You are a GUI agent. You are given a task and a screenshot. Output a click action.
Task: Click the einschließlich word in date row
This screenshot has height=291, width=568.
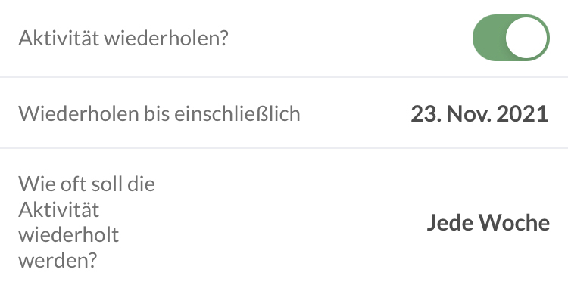tap(237, 114)
